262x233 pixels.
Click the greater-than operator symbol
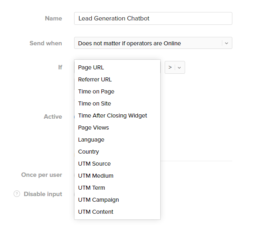pyautogui.click(x=170, y=67)
